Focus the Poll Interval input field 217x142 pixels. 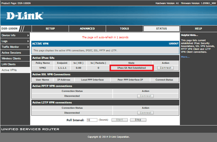click(92, 120)
